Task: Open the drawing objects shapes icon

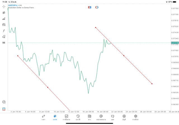Action: point(4,37)
